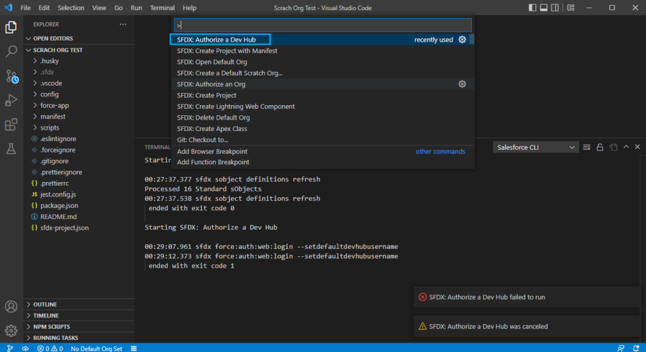
Task: Open the Search view in activity bar
Action: pos(11,52)
